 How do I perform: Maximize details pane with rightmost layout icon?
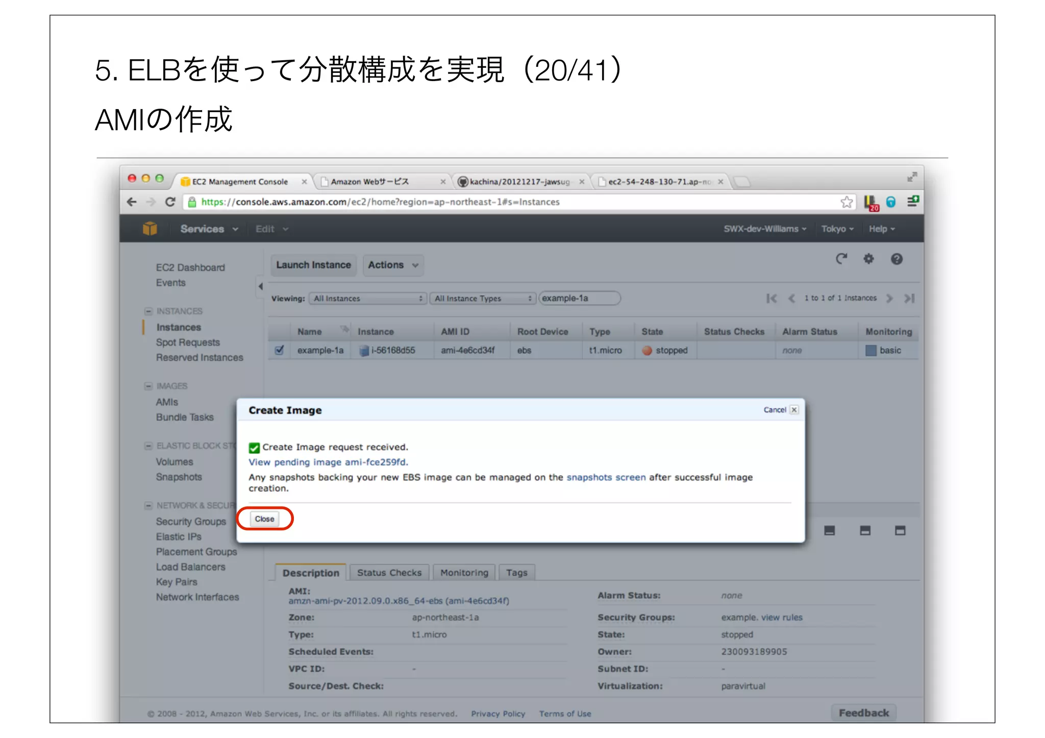[900, 531]
